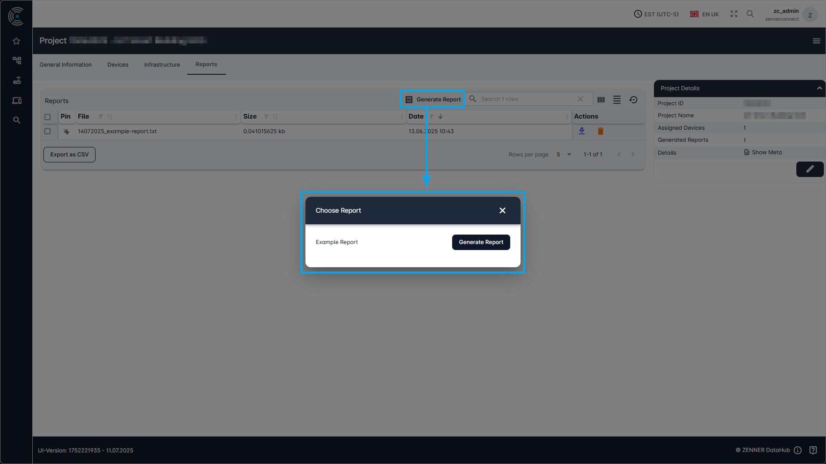This screenshot has width=826, height=464.
Task: Delete the example report using the trash icon
Action: point(601,131)
